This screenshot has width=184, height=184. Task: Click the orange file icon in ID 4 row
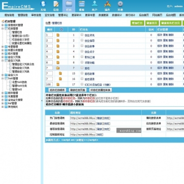coord(58,51)
